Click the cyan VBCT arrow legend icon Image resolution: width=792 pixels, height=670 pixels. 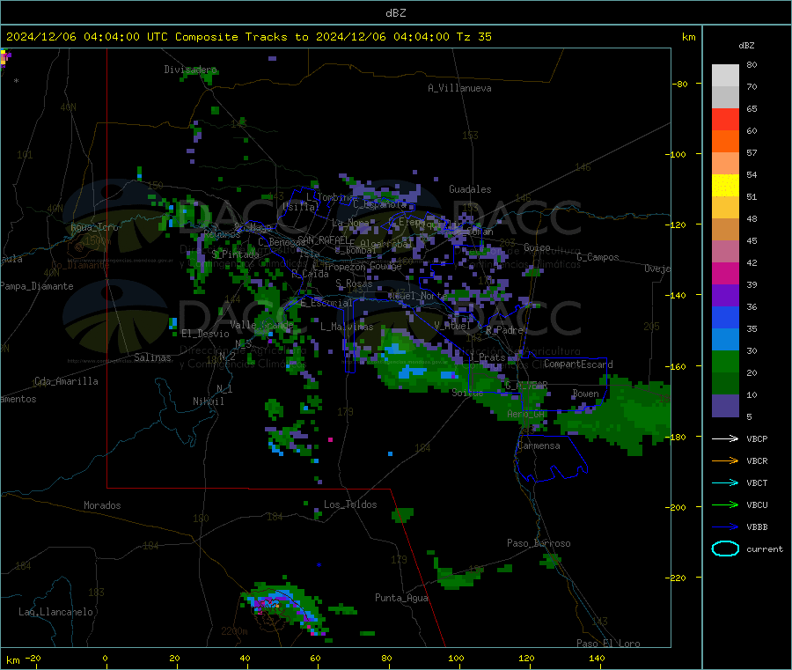(x=725, y=483)
